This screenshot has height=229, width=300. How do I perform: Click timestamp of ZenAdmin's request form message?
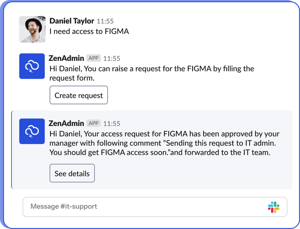tap(112, 58)
